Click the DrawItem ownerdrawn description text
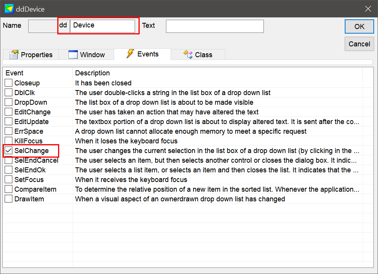The image size is (378, 274). (x=180, y=199)
